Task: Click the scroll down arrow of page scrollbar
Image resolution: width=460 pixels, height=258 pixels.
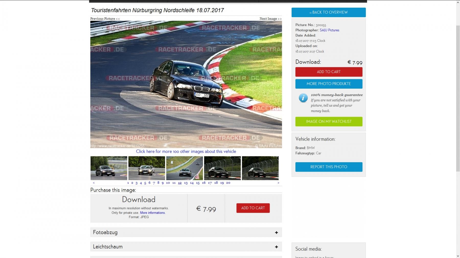Action: (458, 256)
